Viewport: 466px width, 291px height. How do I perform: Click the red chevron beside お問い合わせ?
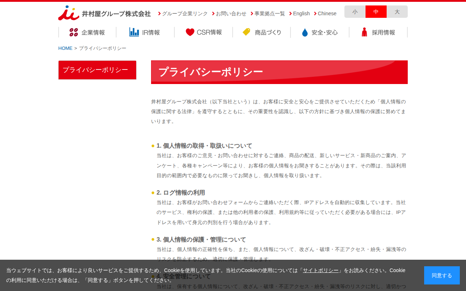213,13
